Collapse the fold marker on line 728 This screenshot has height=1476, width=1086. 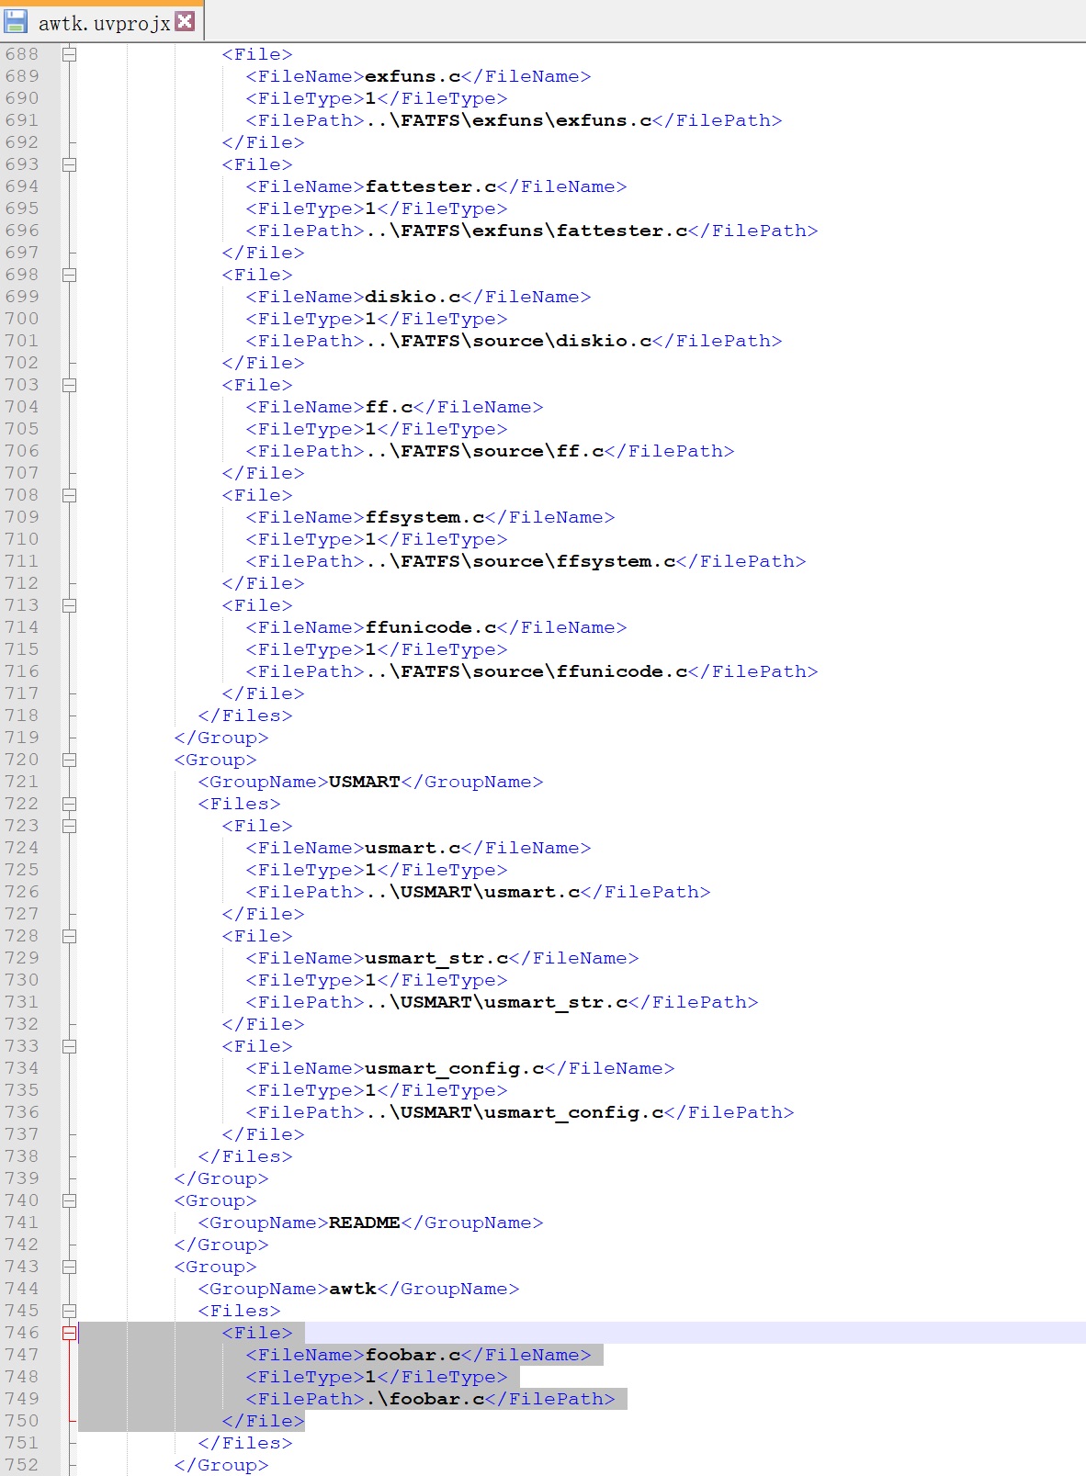click(x=69, y=936)
